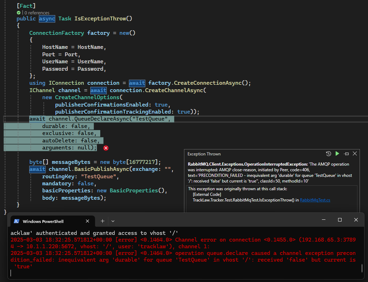
Task: Close the Windows PowerShell tab
Action: (87, 221)
